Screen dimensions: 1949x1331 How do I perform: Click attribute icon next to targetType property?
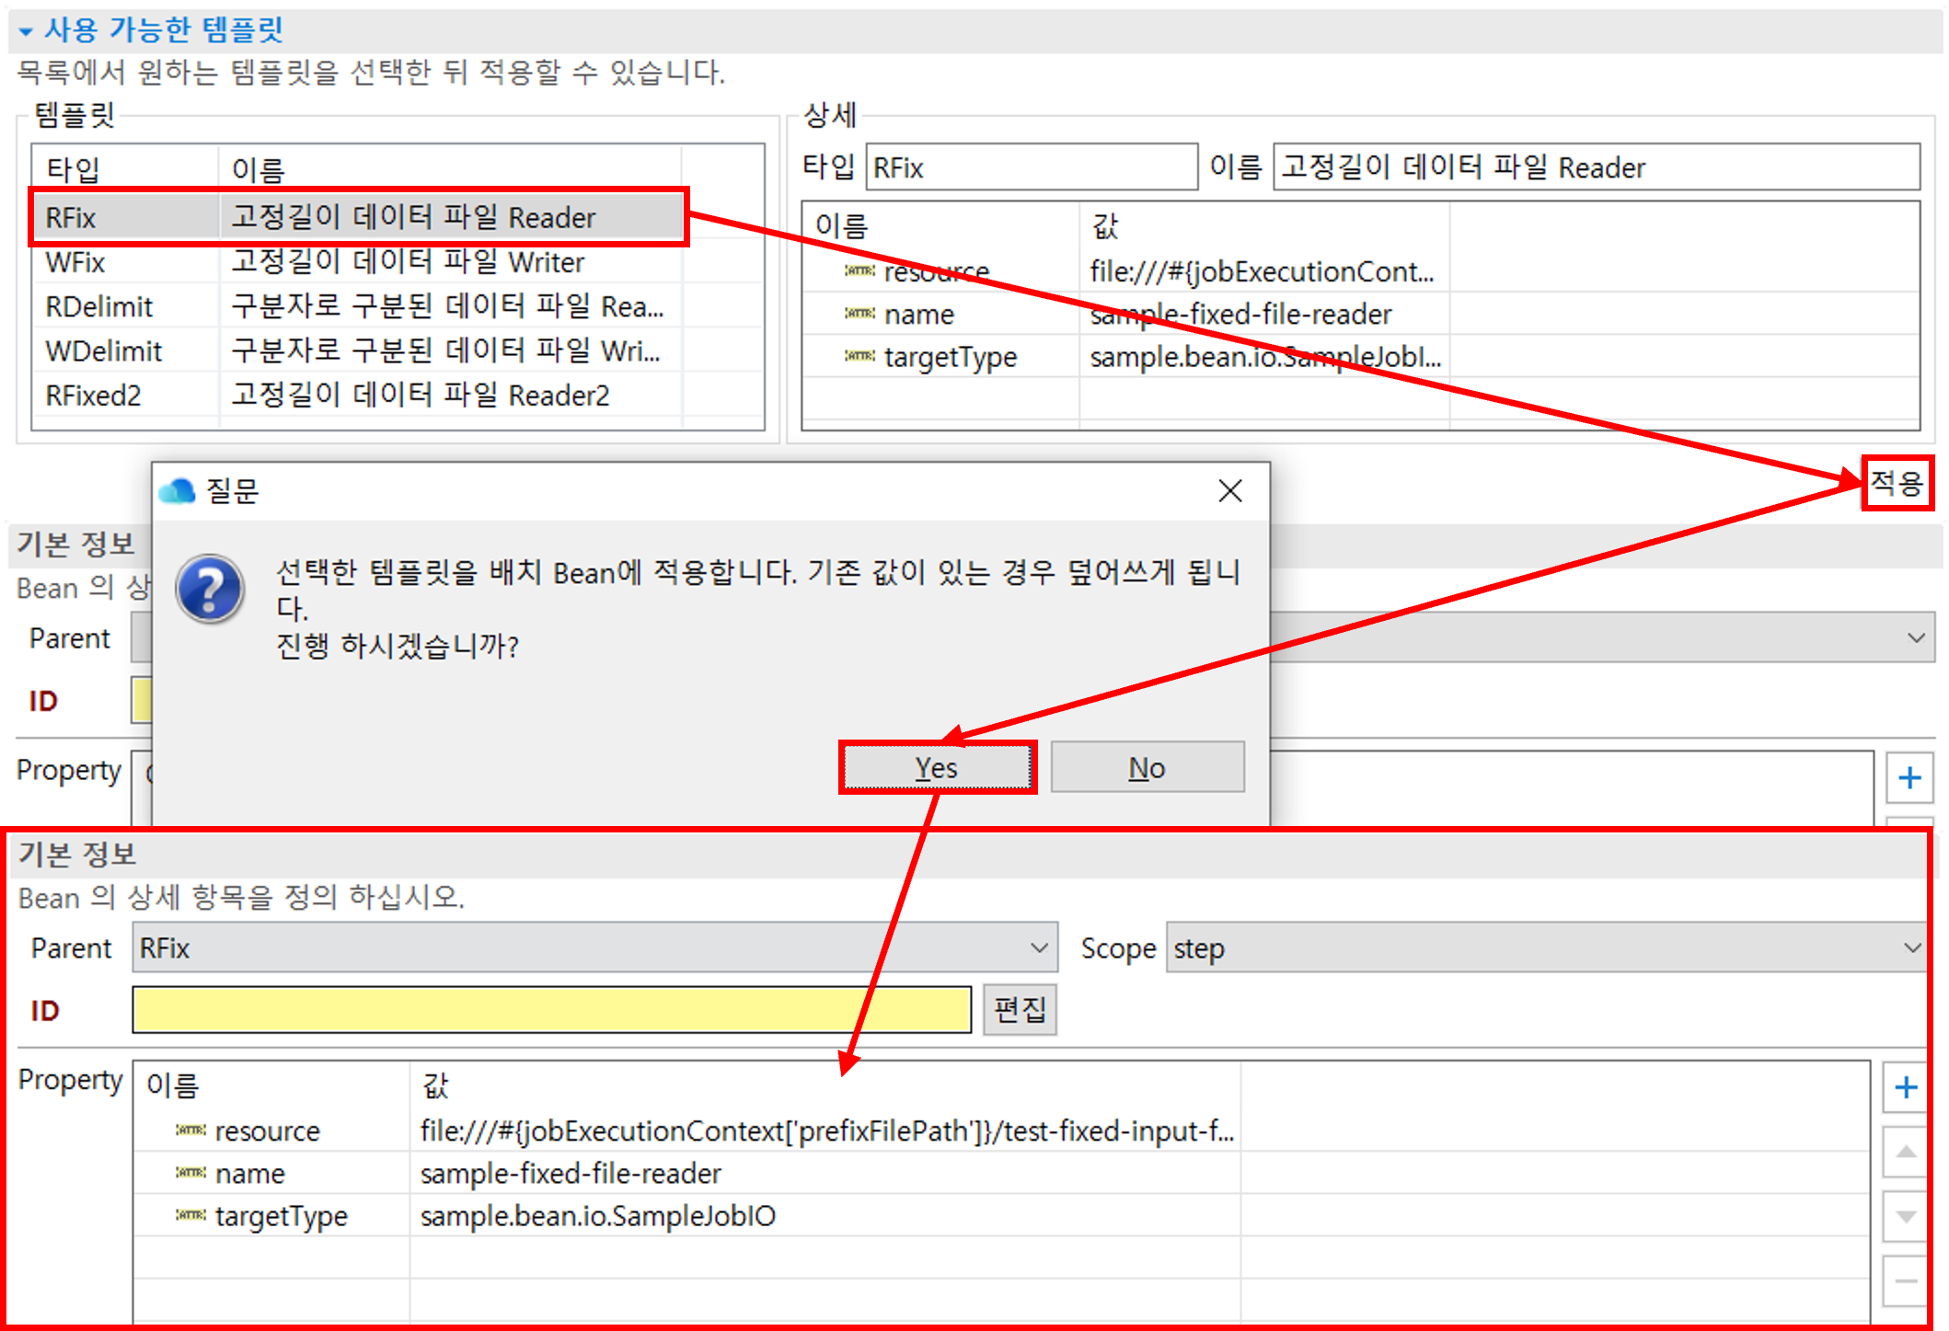click(x=190, y=1216)
